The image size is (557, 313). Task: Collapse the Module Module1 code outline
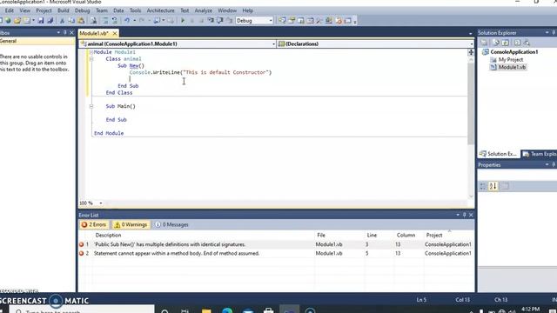click(91, 52)
